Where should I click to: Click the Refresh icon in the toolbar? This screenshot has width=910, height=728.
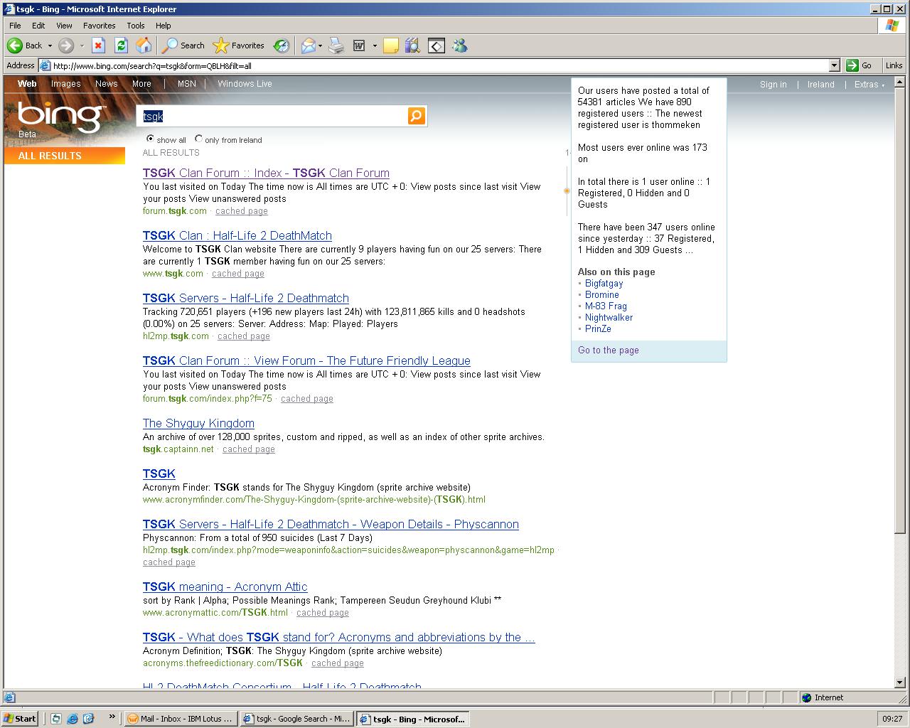click(121, 45)
